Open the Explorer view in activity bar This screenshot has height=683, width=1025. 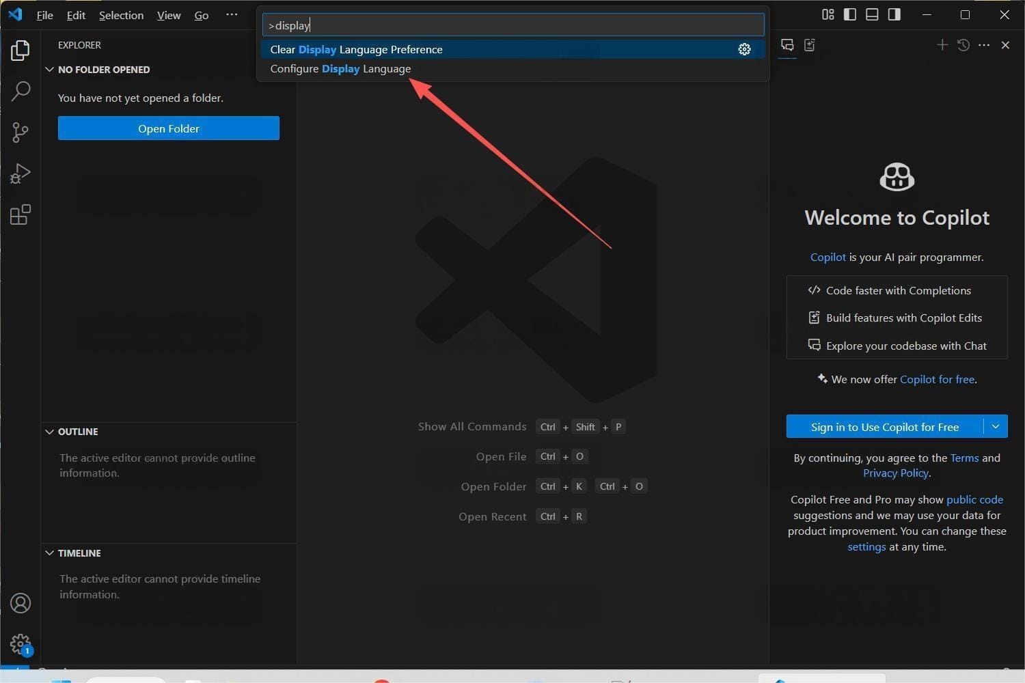[x=20, y=51]
